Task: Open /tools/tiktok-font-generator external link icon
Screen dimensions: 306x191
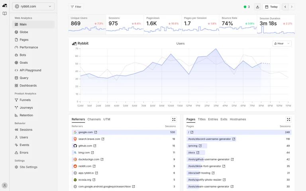Action: point(224,166)
